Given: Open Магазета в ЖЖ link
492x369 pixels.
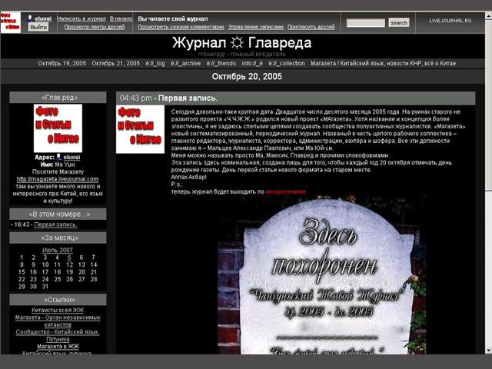Looking at the screenshot, I should (x=58, y=347).
